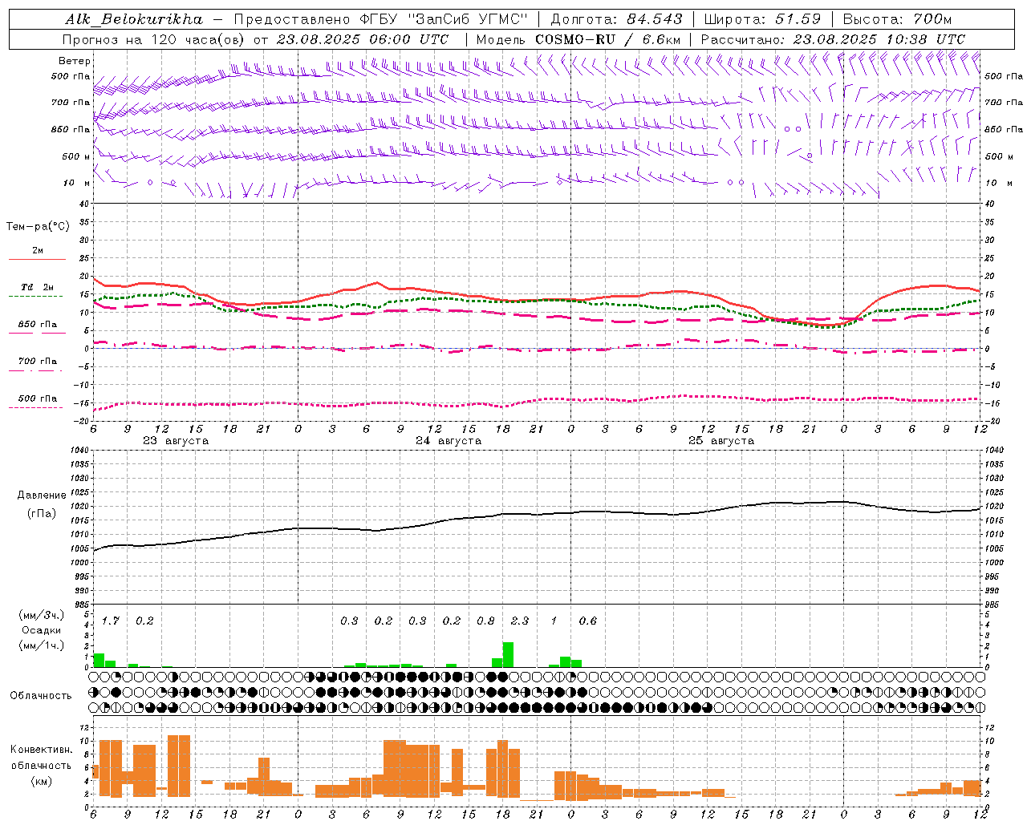This screenshot has width=1027, height=821.
Task: Click the Высота: 700м value
Action: (x=897, y=19)
